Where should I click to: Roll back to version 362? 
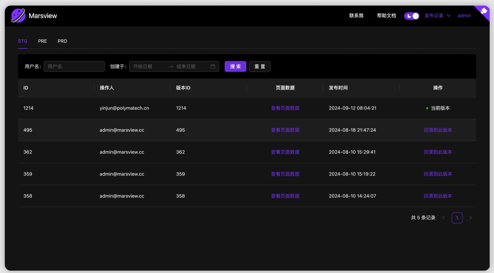pyautogui.click(x=438, y=152)
